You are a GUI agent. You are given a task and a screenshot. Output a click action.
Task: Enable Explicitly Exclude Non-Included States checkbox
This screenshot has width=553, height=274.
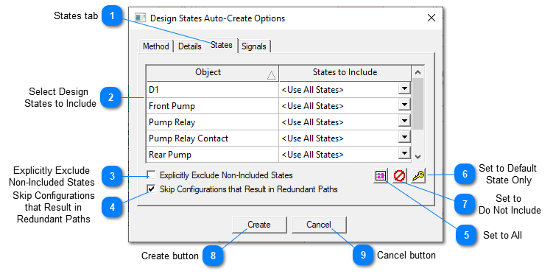[151, 175]
